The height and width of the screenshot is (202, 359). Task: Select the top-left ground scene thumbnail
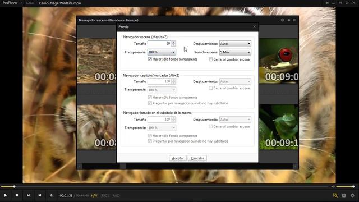[x=96, y=61]
